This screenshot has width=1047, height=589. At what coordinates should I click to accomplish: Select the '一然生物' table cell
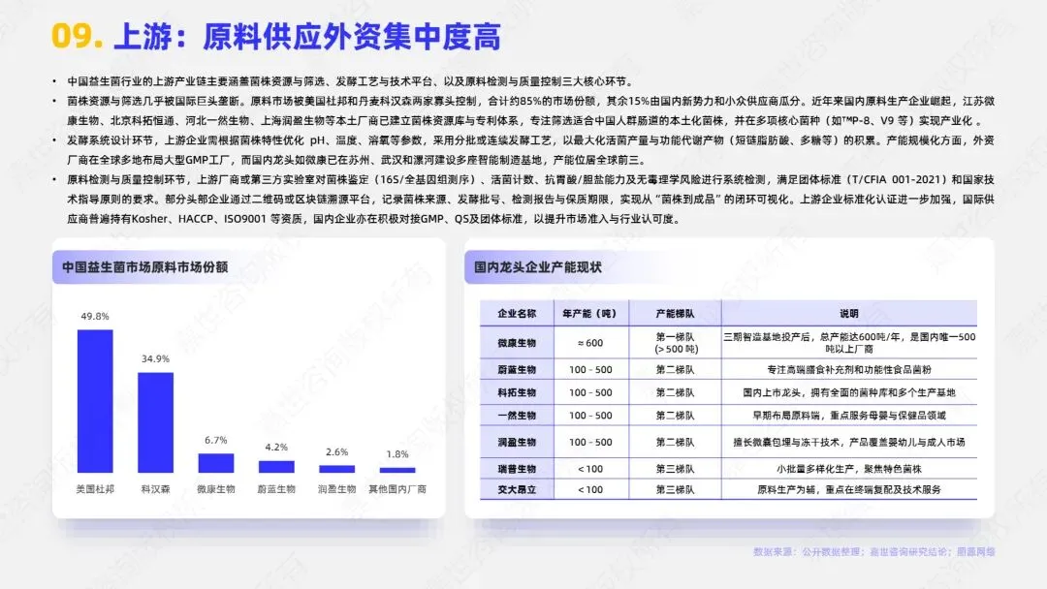pos(517,416)
